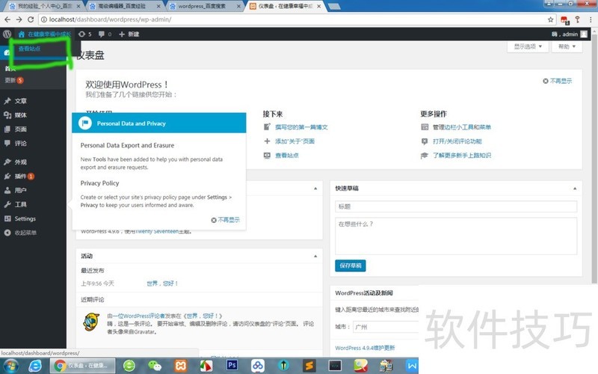Click the WordPress评论者 commenter link

click(x=140, y=316)
